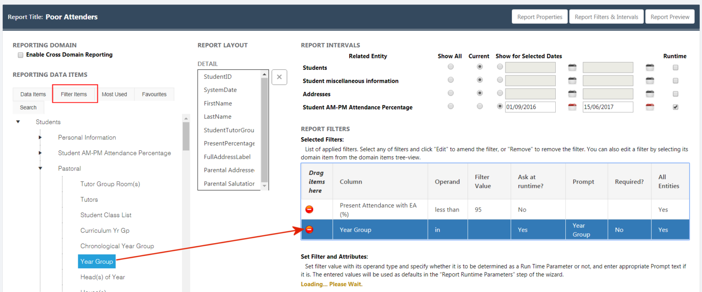Collapse the Students tree node
Viewport: 702px width, 292px height.
pos(18,122)
